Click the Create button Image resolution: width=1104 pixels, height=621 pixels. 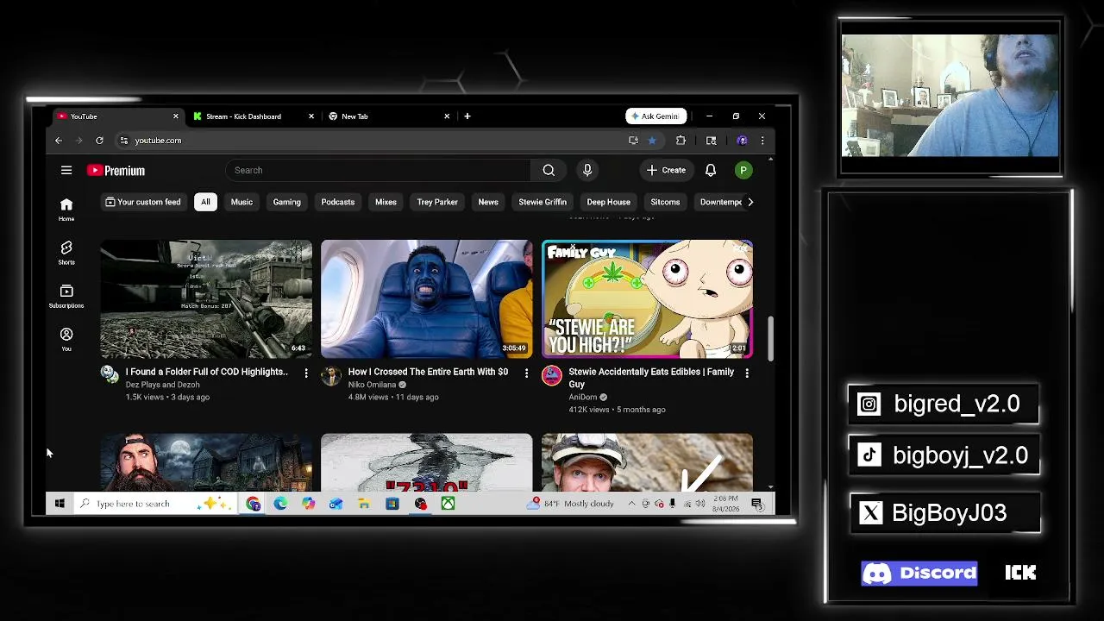point(666,171)
